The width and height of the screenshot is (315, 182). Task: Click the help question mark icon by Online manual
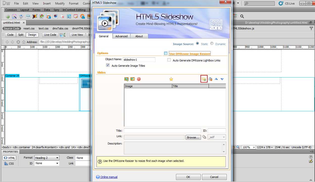(98, 177)
